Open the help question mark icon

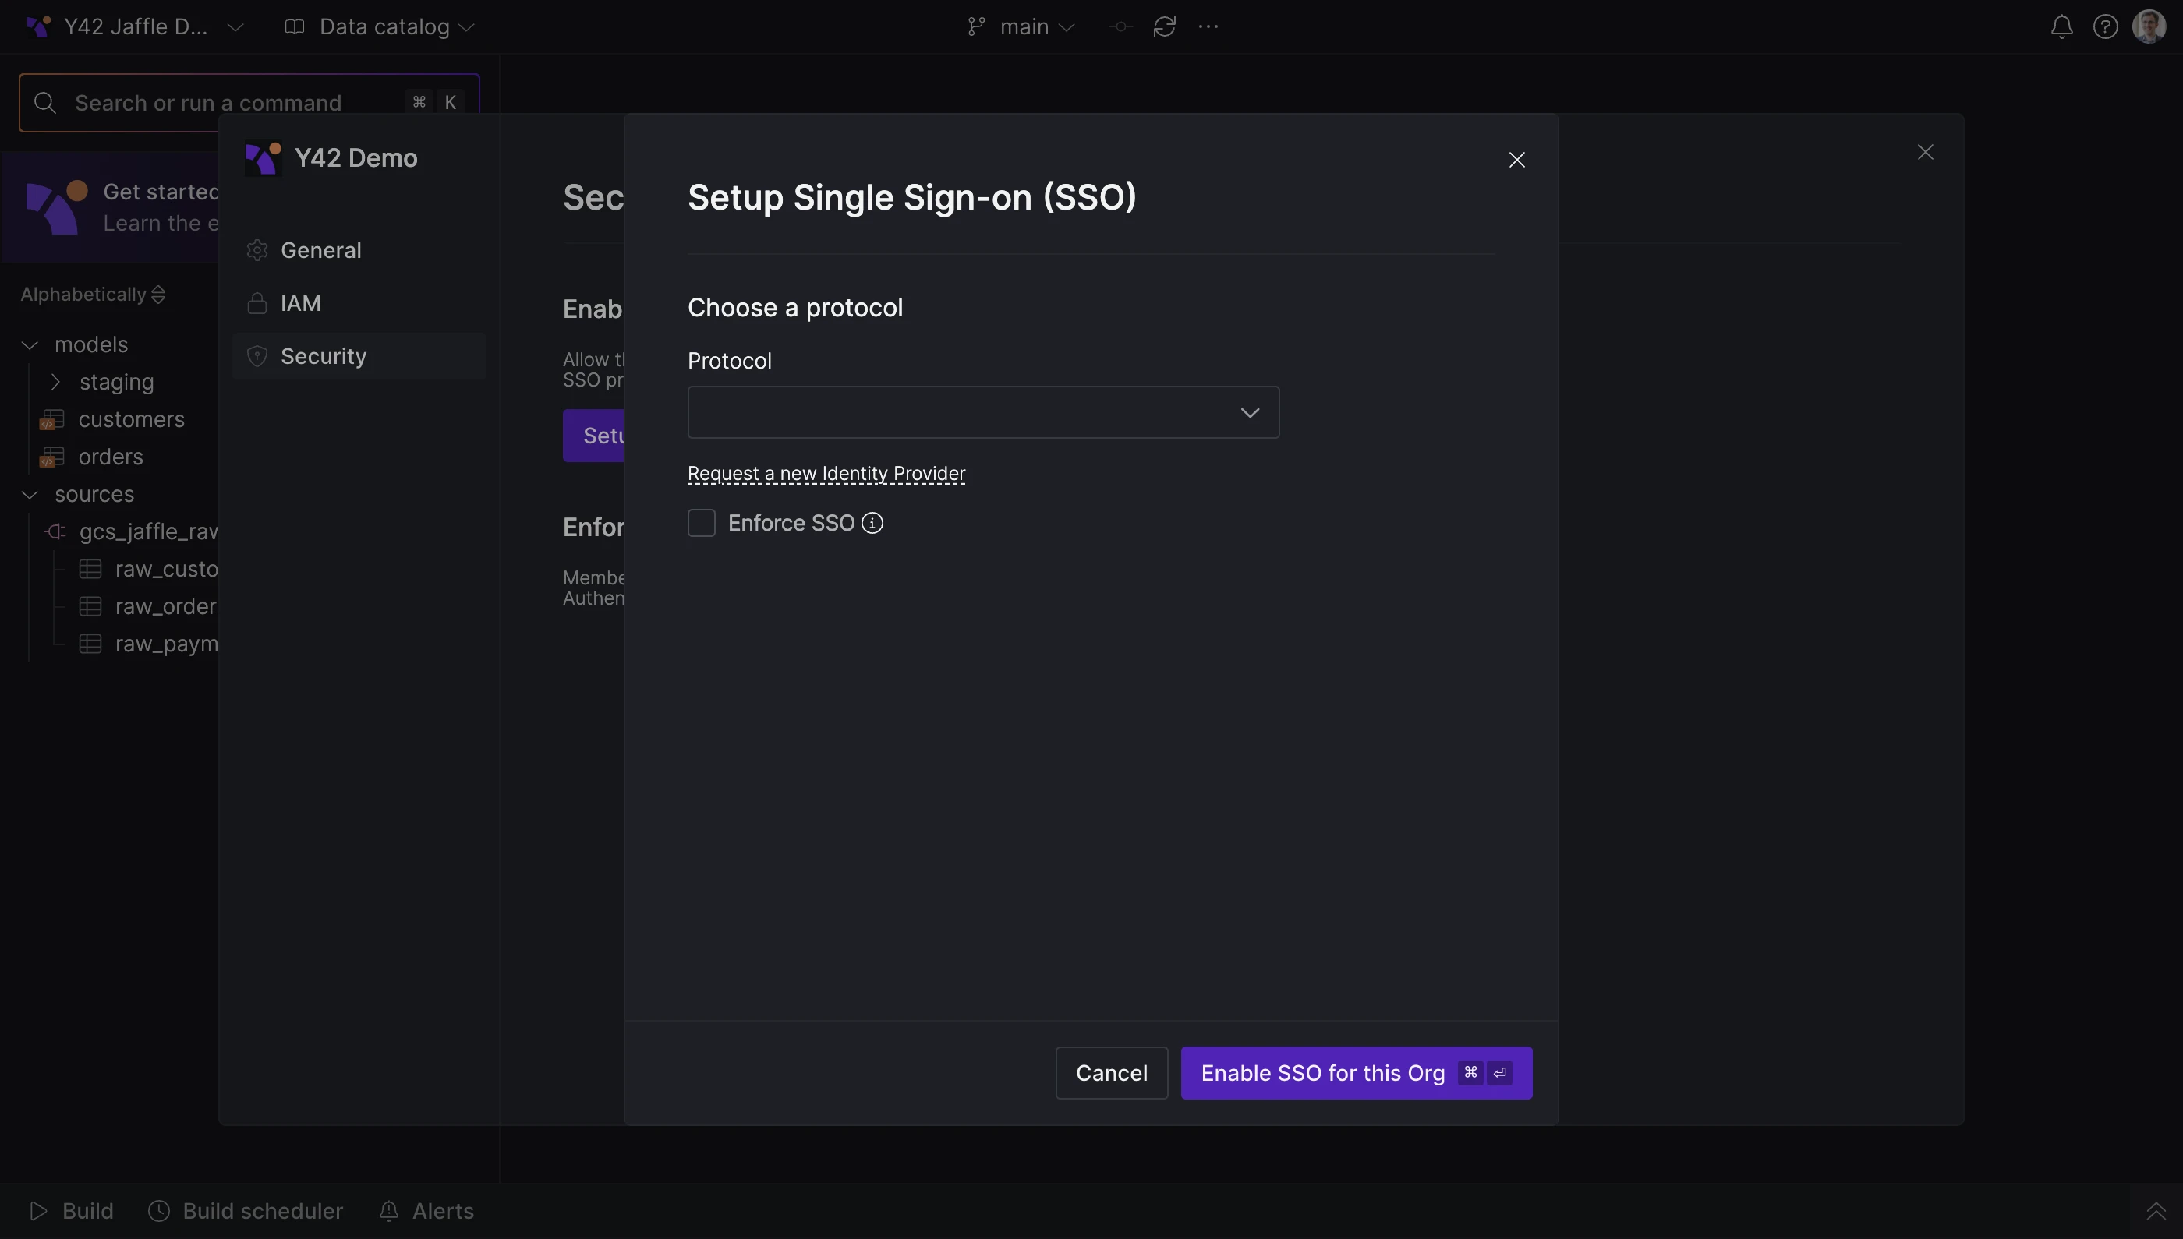(x=2105, y=27)
